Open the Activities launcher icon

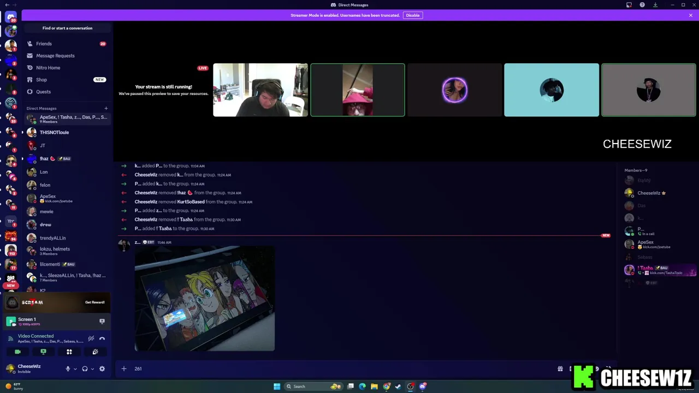tap(69, 352)
